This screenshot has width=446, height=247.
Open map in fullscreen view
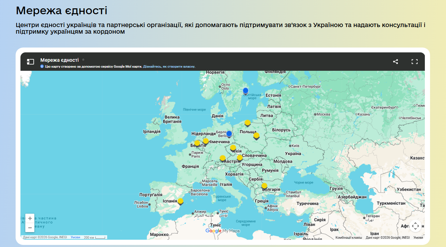click(414, 62)
